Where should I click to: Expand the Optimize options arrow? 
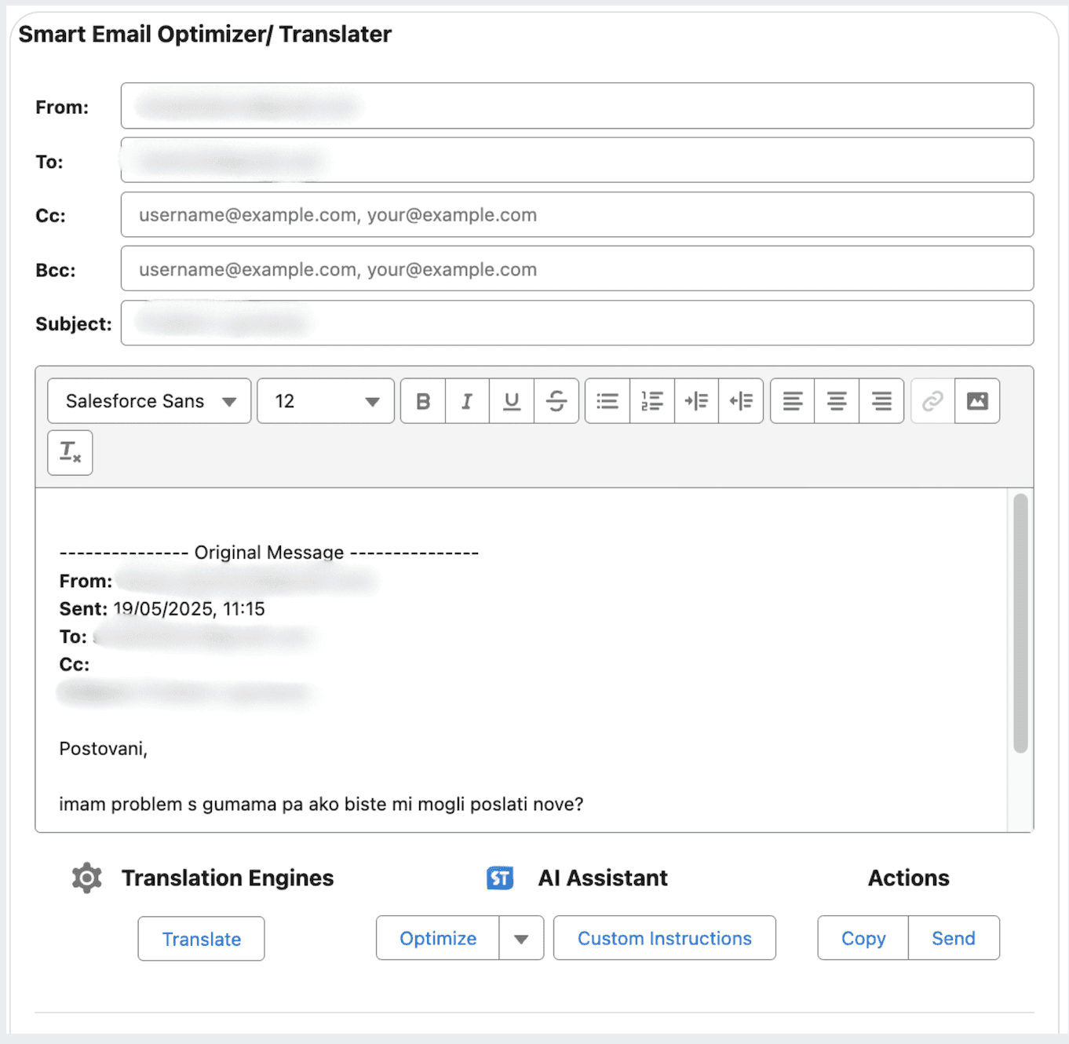522,938
